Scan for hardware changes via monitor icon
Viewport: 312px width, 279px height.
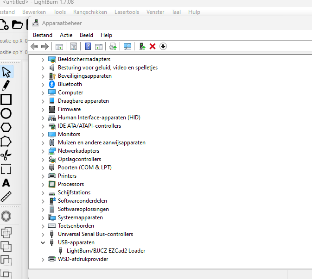(x=127, y=46)
